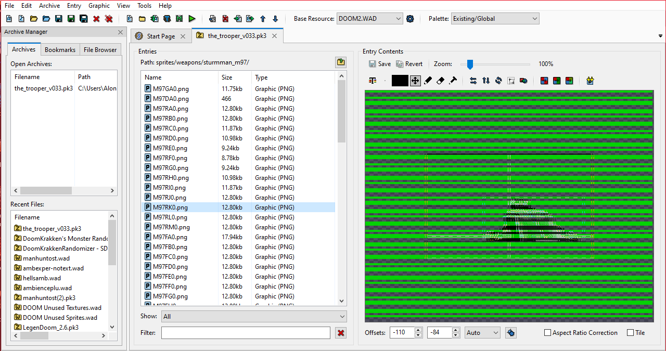Open the Show entries filter dropdown
666x351 pixels.
254,316
